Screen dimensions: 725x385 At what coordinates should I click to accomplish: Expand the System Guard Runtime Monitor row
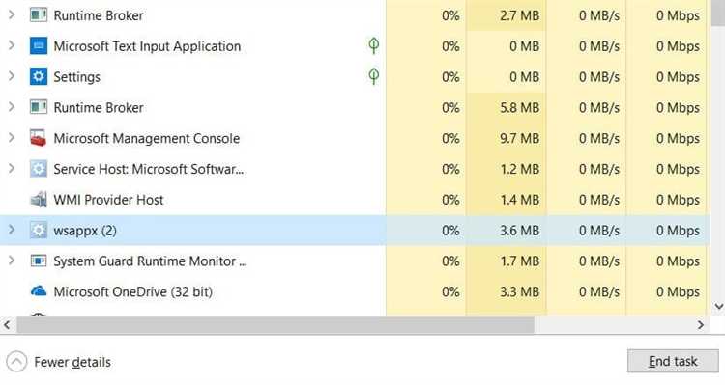12,261
